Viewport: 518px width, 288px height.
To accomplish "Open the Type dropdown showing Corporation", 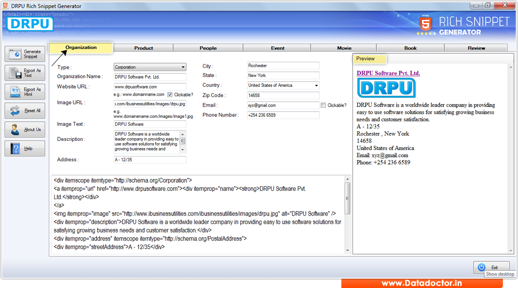I will (150, 67).
